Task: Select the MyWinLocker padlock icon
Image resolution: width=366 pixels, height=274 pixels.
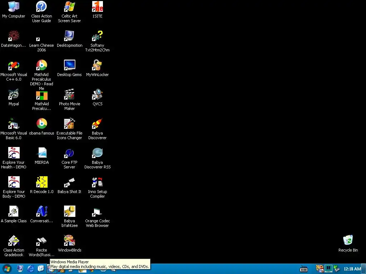Action: 97,65
